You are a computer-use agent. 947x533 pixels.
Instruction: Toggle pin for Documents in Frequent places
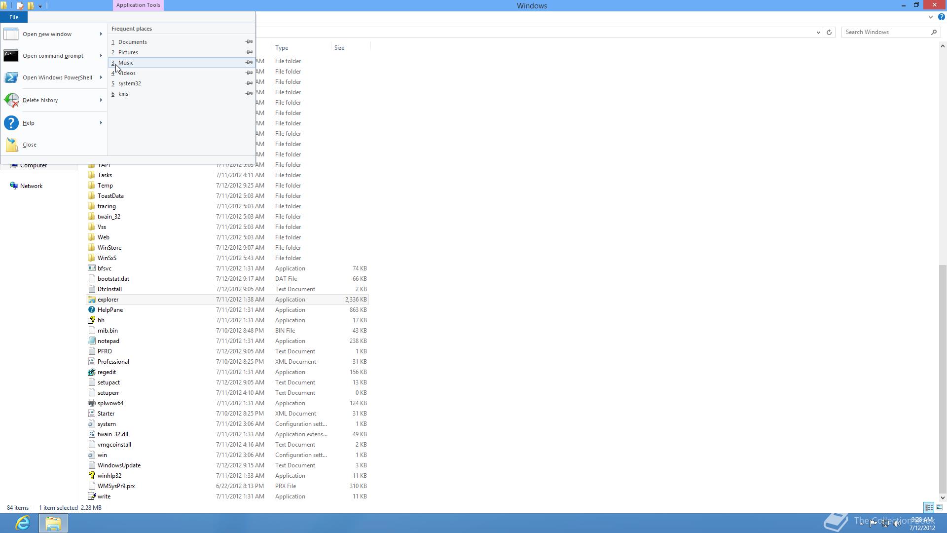(x=249, y=42)
